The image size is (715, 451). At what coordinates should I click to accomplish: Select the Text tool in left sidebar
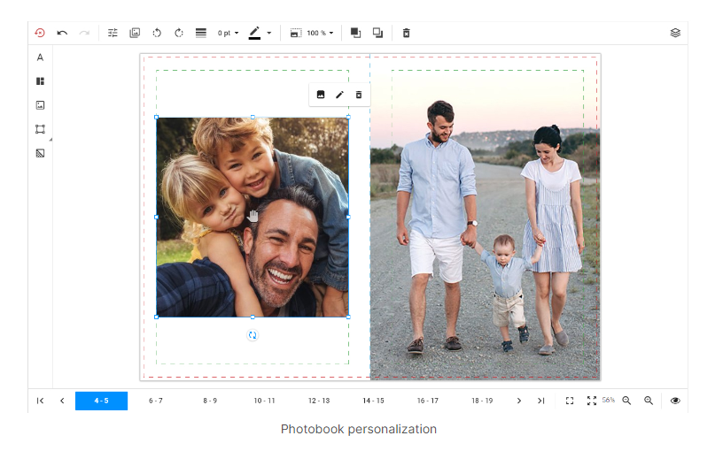coord(40,57)
